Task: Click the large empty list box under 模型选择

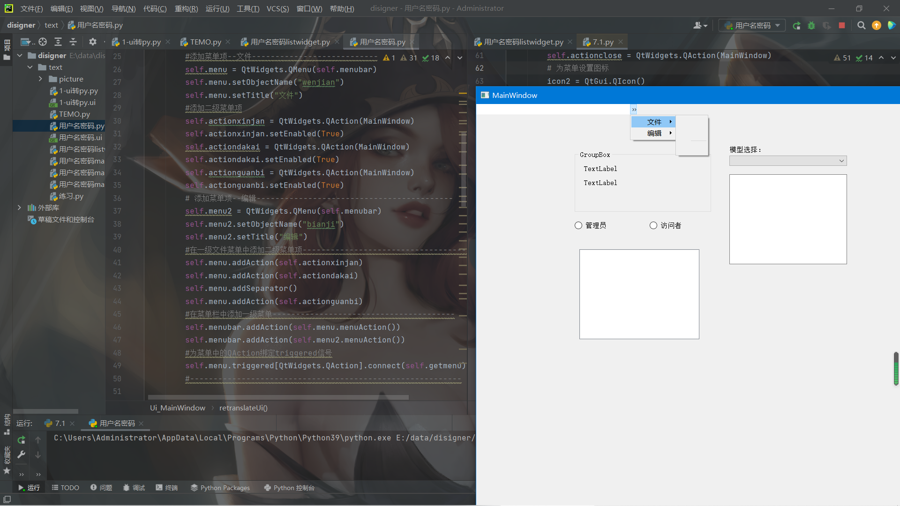Action: (788, 219)
